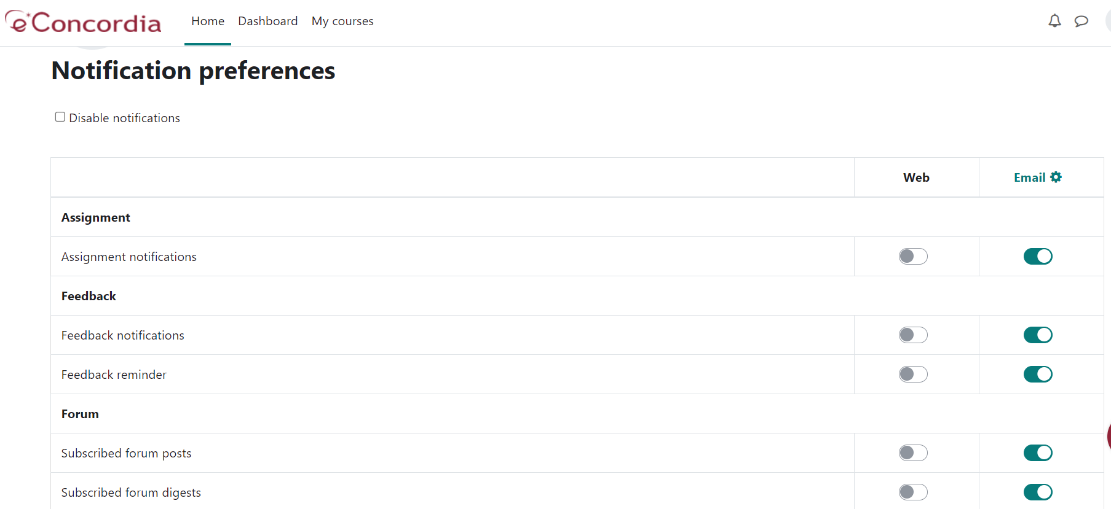Turn off Email toggle for Assignment notifications
1111x509 pixels.
pos(1038,256)
